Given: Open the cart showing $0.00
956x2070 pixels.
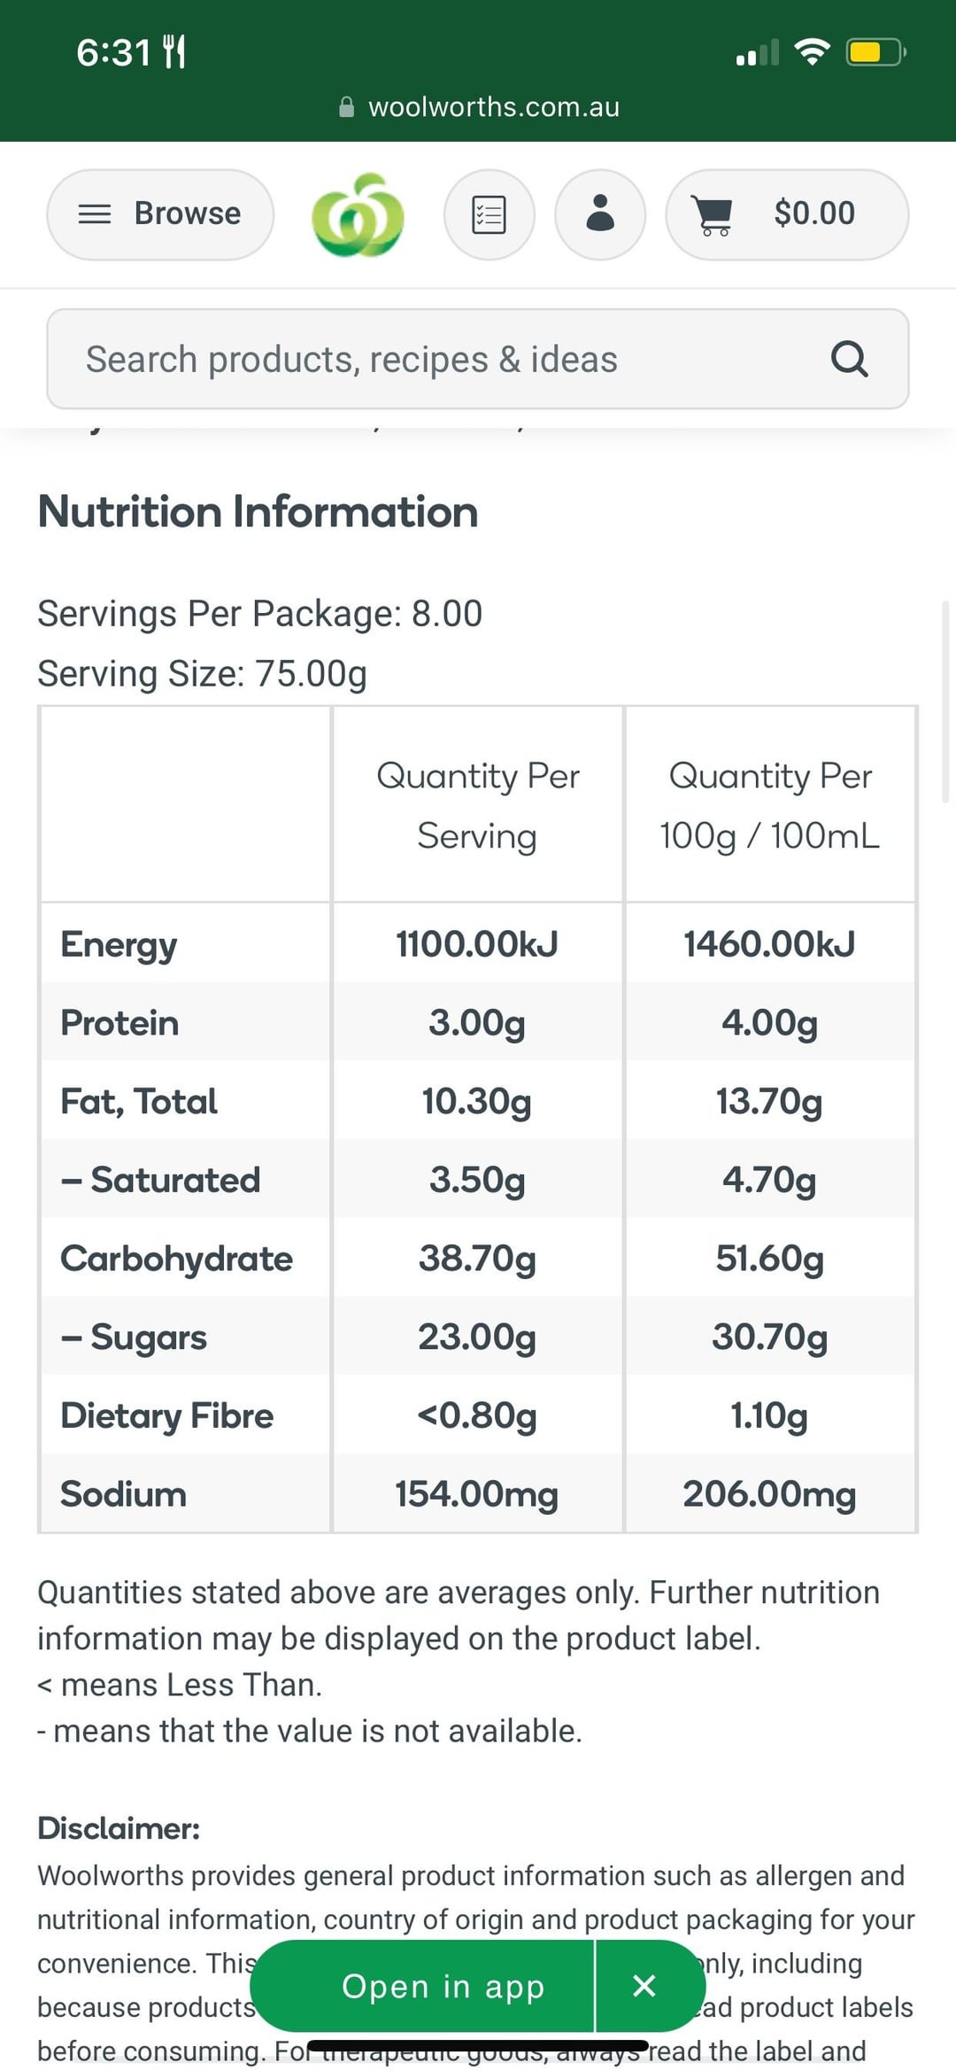Looking at the screenshot, I should [787, 215].
